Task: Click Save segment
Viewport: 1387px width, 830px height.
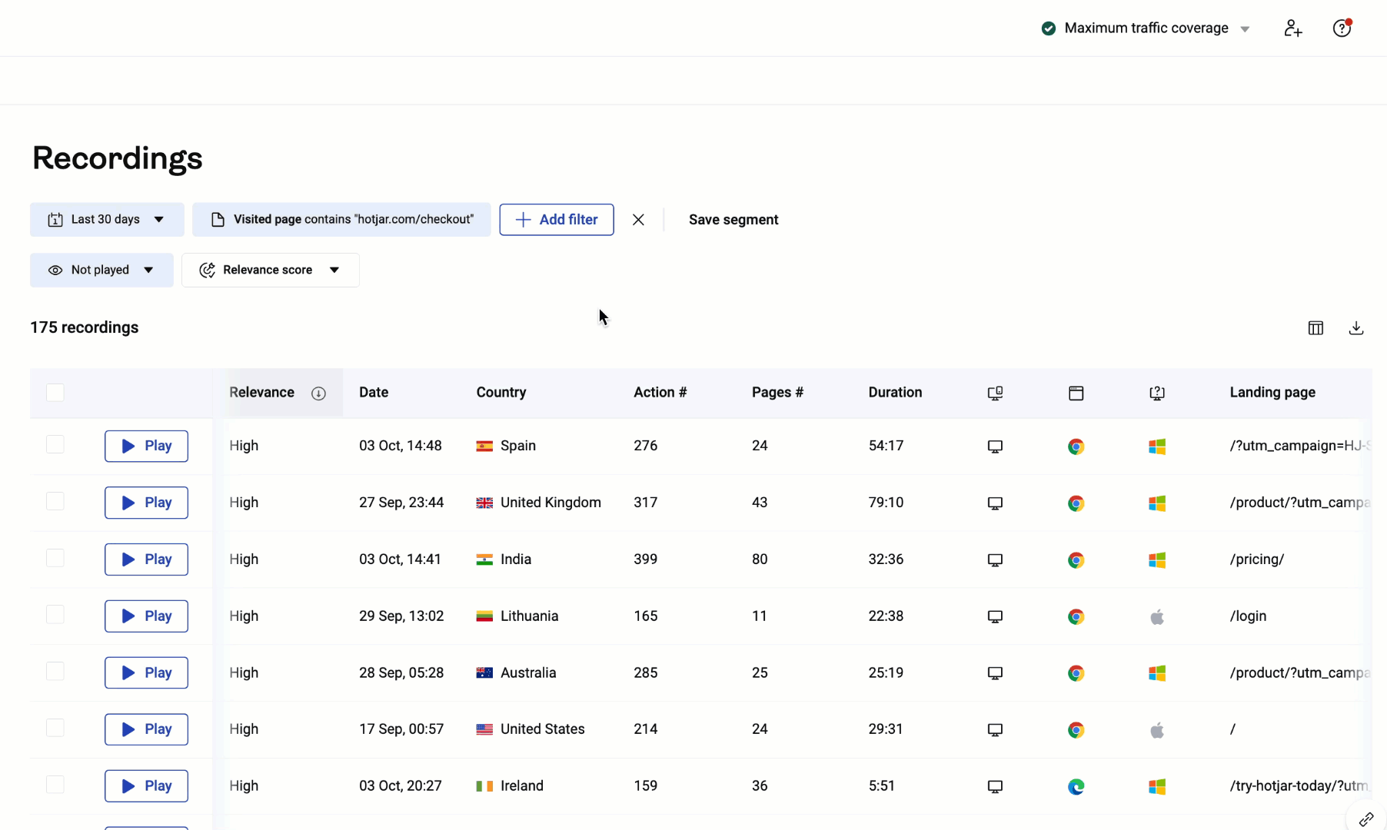Action: (733, 220)
